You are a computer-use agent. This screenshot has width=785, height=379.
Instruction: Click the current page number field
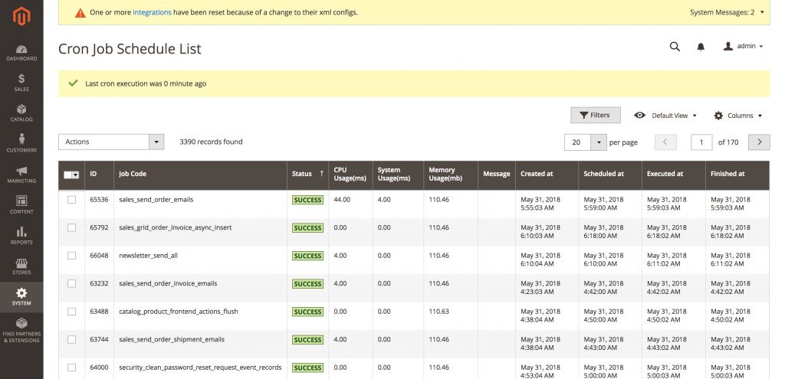(x=701, y=142)
